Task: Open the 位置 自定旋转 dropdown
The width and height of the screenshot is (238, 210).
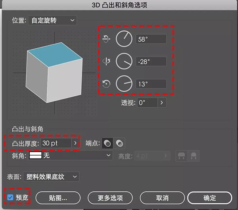Action: [52, 20]
